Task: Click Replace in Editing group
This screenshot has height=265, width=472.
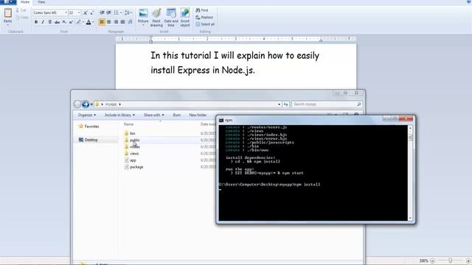Action: point(204,18)
